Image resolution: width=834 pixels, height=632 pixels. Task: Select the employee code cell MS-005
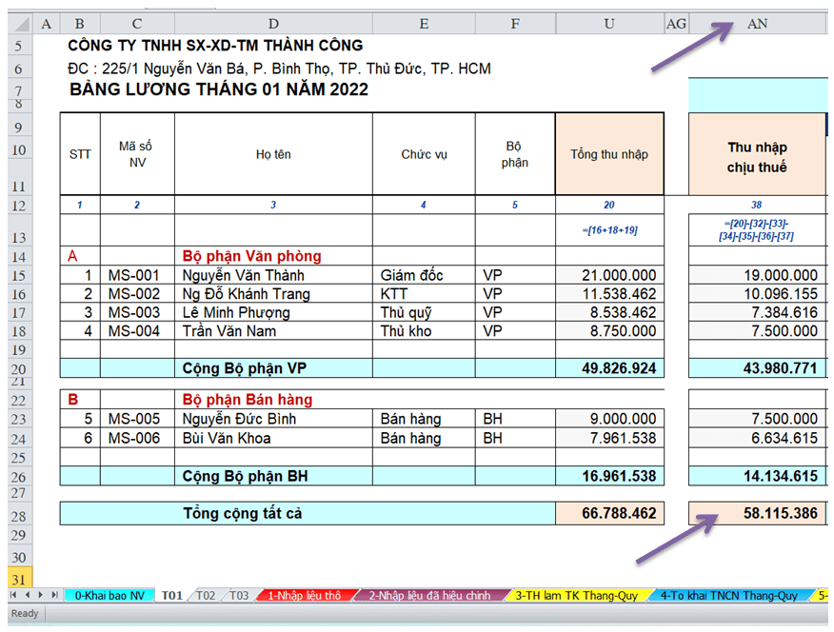coord(136,419)
